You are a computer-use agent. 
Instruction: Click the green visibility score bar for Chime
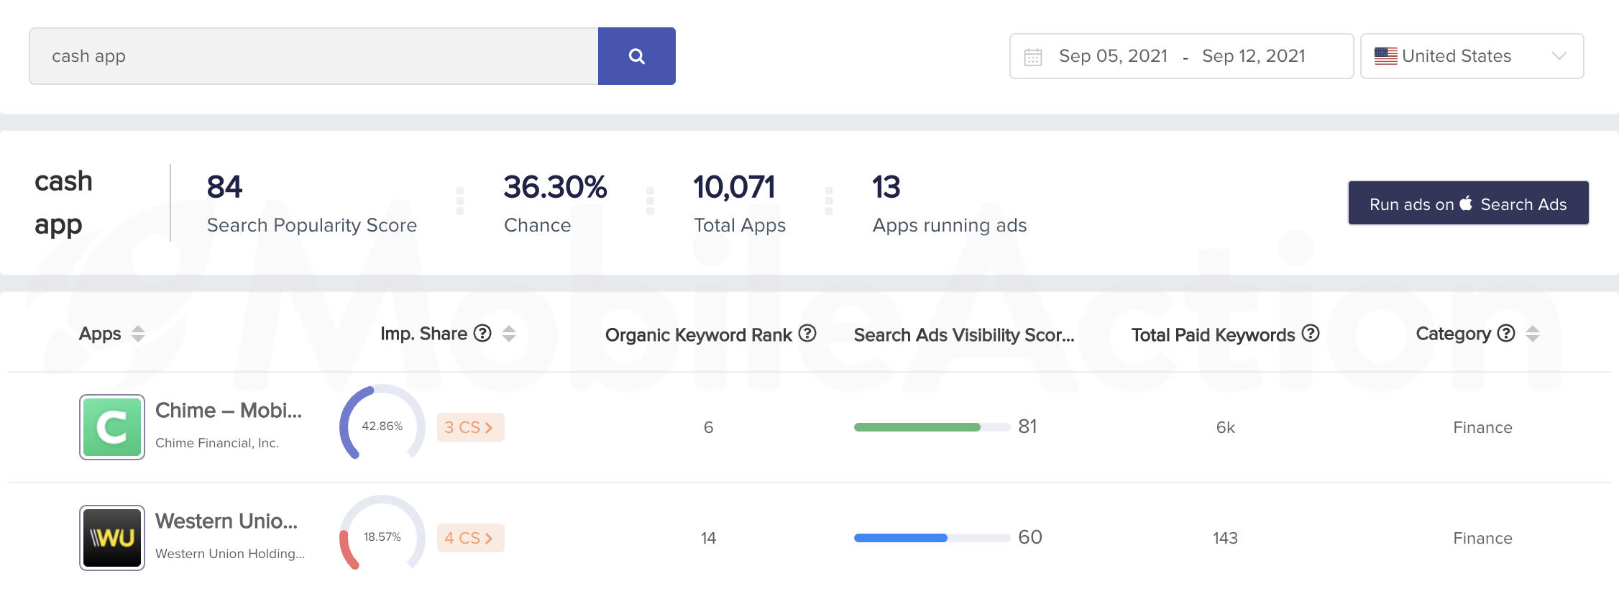(932, 427)
